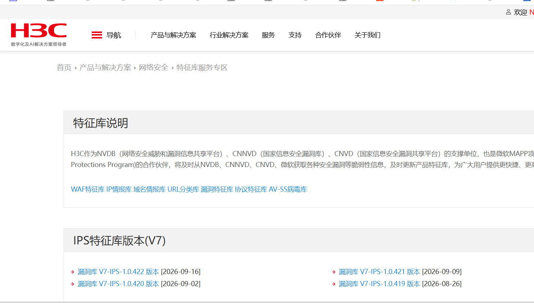Open the red hamburger navigation icon
534x303 pixels.
pos(97,35)
